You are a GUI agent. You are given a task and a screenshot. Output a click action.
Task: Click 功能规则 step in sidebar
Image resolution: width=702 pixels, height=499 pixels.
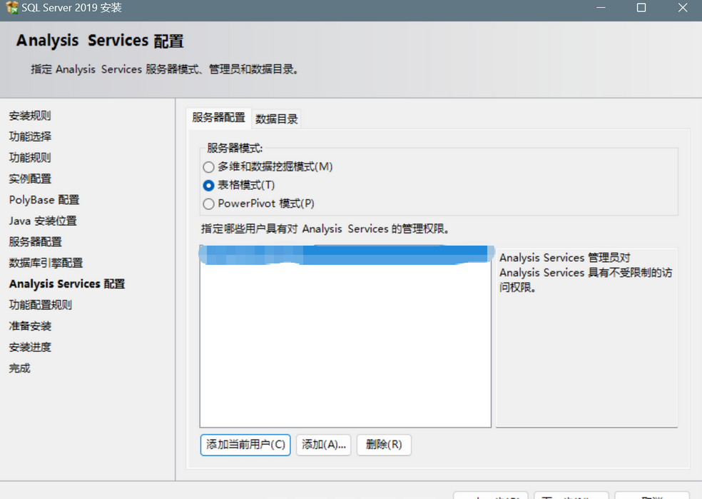click(x=30, y=158)
